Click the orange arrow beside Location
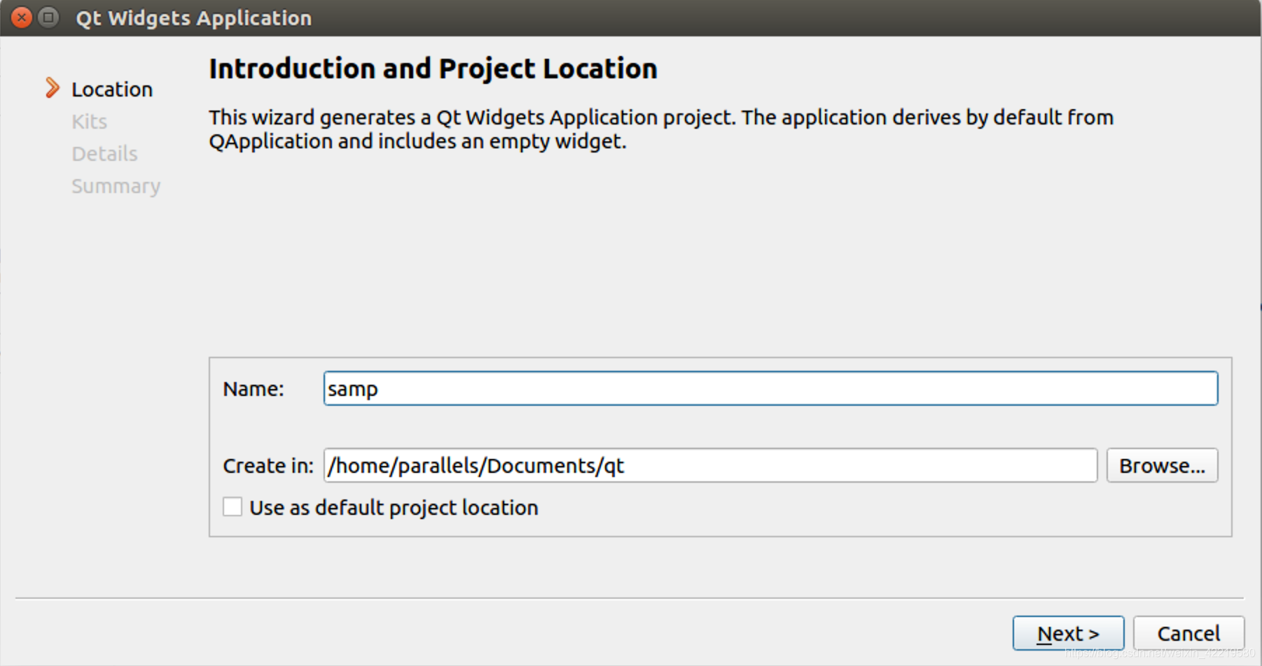This screenshot has height=666, width=1262. 52,88
